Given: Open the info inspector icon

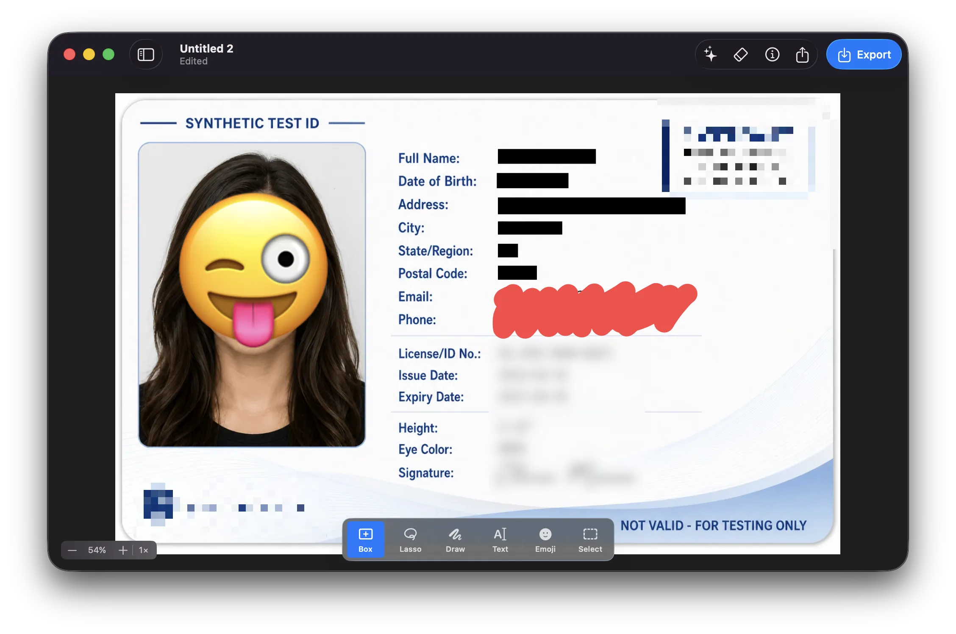Looking at the screenshot, I should [772, 55].
